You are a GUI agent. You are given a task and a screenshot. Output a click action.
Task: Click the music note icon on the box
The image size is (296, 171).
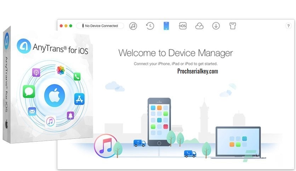point(50,122)
